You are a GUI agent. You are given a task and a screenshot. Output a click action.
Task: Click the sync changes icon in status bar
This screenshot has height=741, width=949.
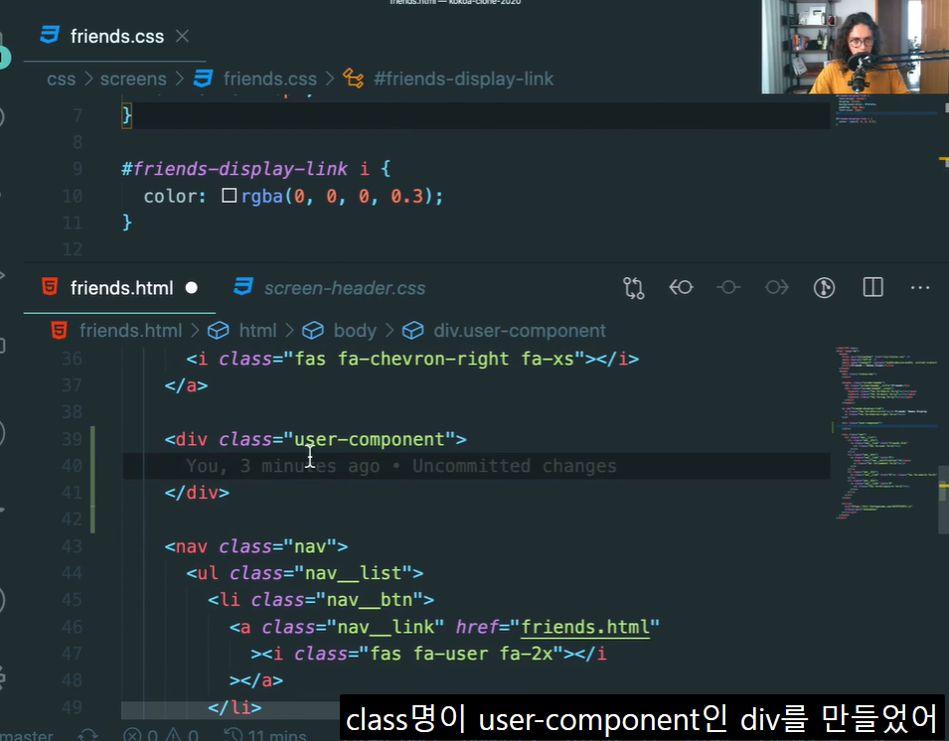click(x=87, y=735)
